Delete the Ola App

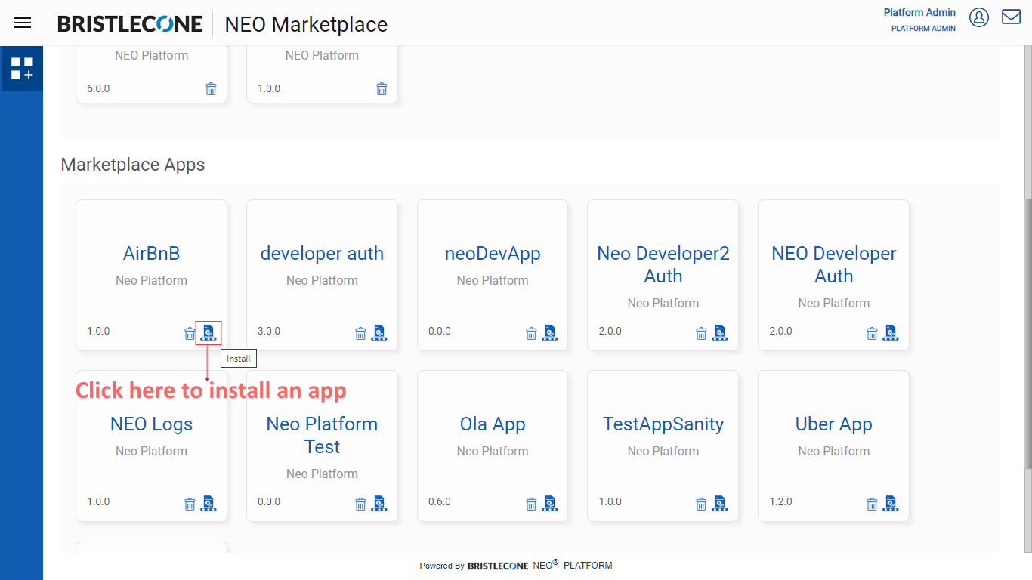coord(531,504)
